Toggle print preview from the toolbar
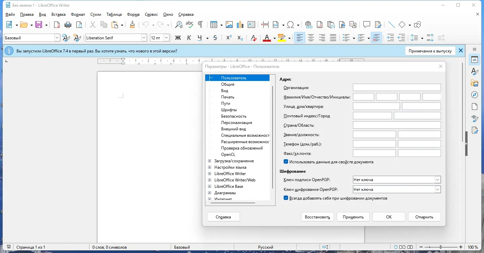The width and height of the screenshot is (484, 253). (x=79, y=25)
